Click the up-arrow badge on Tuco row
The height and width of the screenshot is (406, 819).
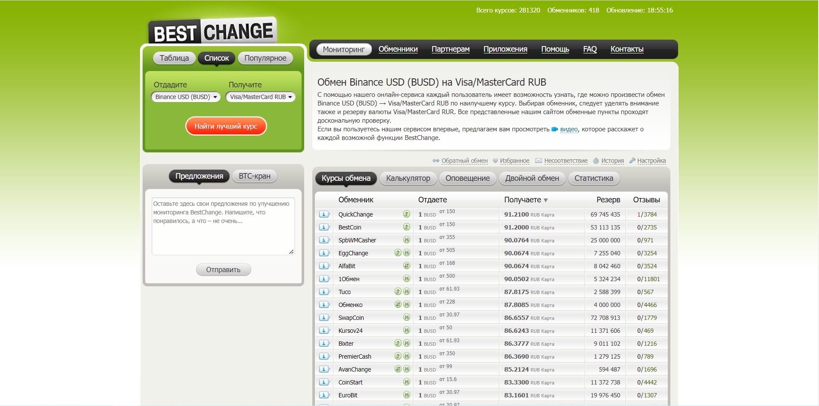click(x=398, y=291)
